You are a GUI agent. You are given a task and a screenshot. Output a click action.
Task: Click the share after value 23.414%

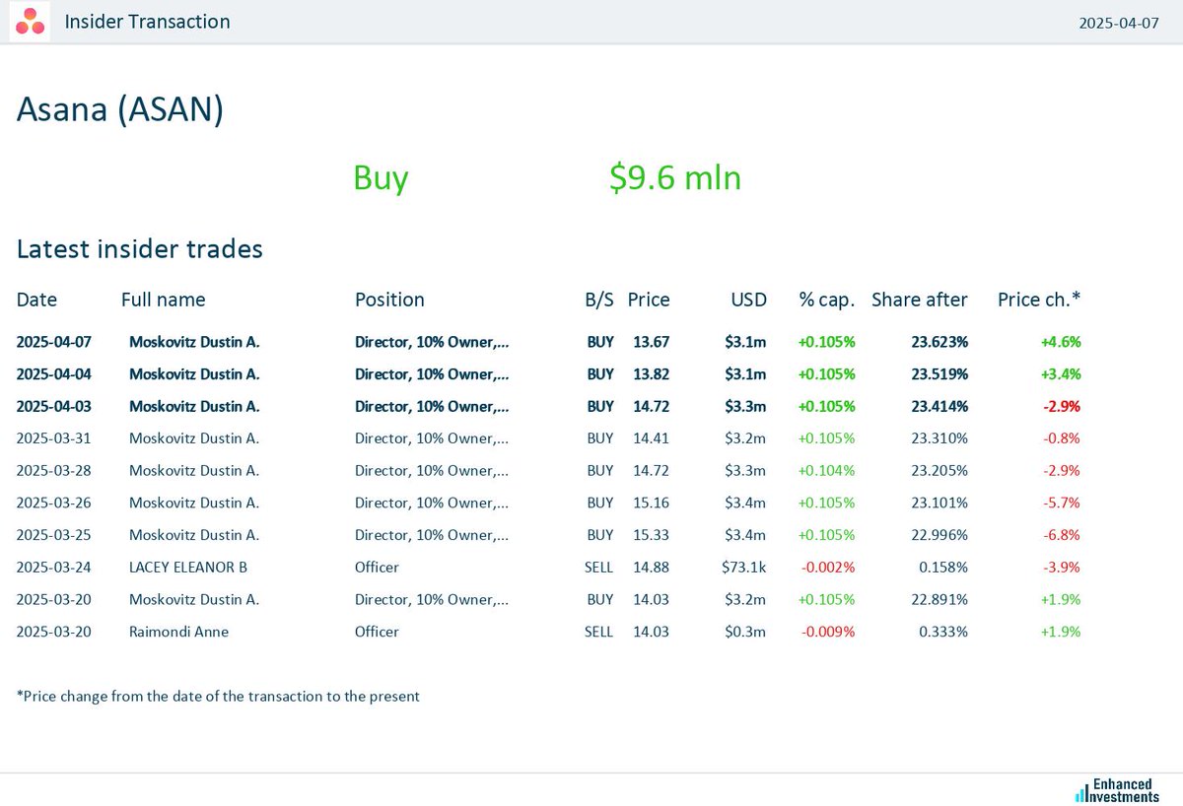click(x=940, y=406)
